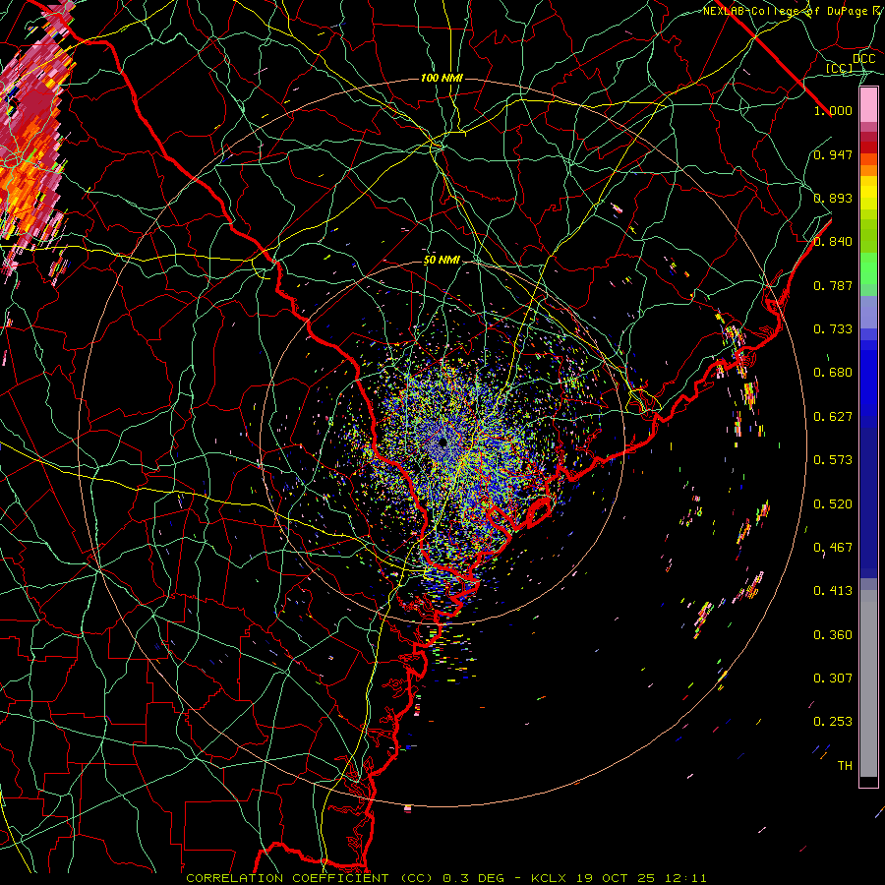Screen dimensions: 885x885
Task: Click the 0.733 legend value
Action: 833,329
